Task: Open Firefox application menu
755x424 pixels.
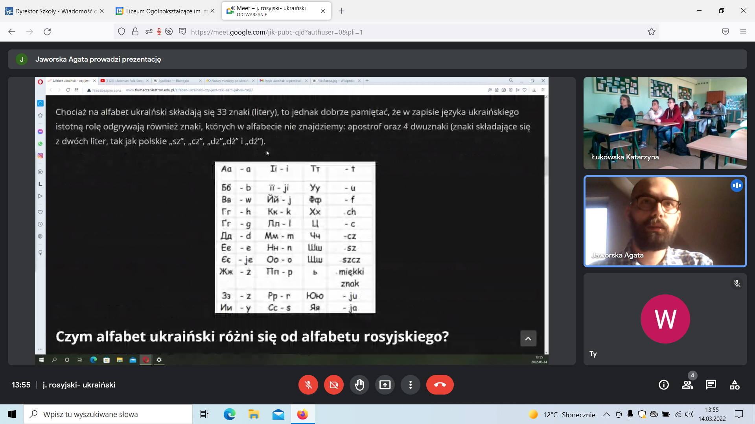Action: pos(743,32)
